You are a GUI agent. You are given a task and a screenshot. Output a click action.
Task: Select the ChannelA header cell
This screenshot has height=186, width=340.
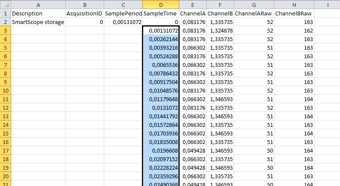[x=193, y=13]
